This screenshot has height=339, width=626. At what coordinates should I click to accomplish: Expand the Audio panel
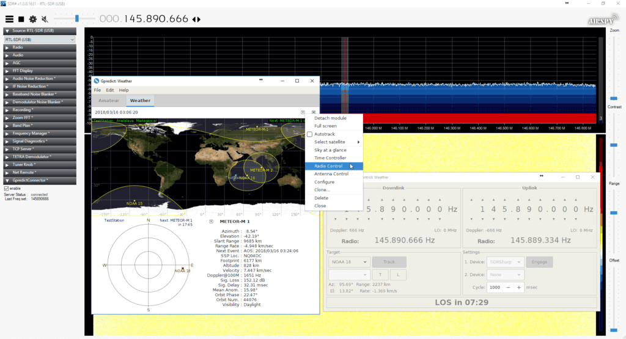[x=40, y=55]
